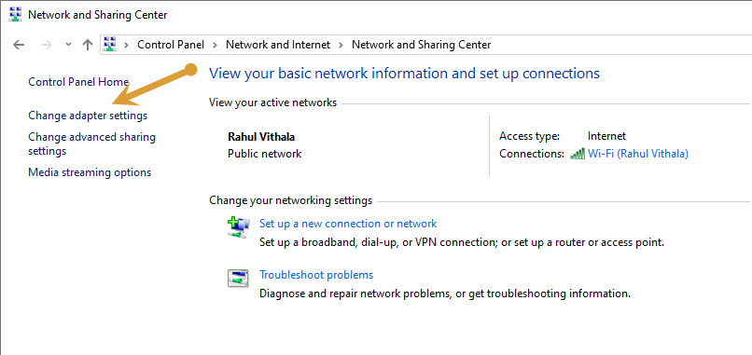Expand the chevron after Control Panel breadcrumb
Image resolution: width=752 pixels, height=355 pixels.
pos(216,45)
